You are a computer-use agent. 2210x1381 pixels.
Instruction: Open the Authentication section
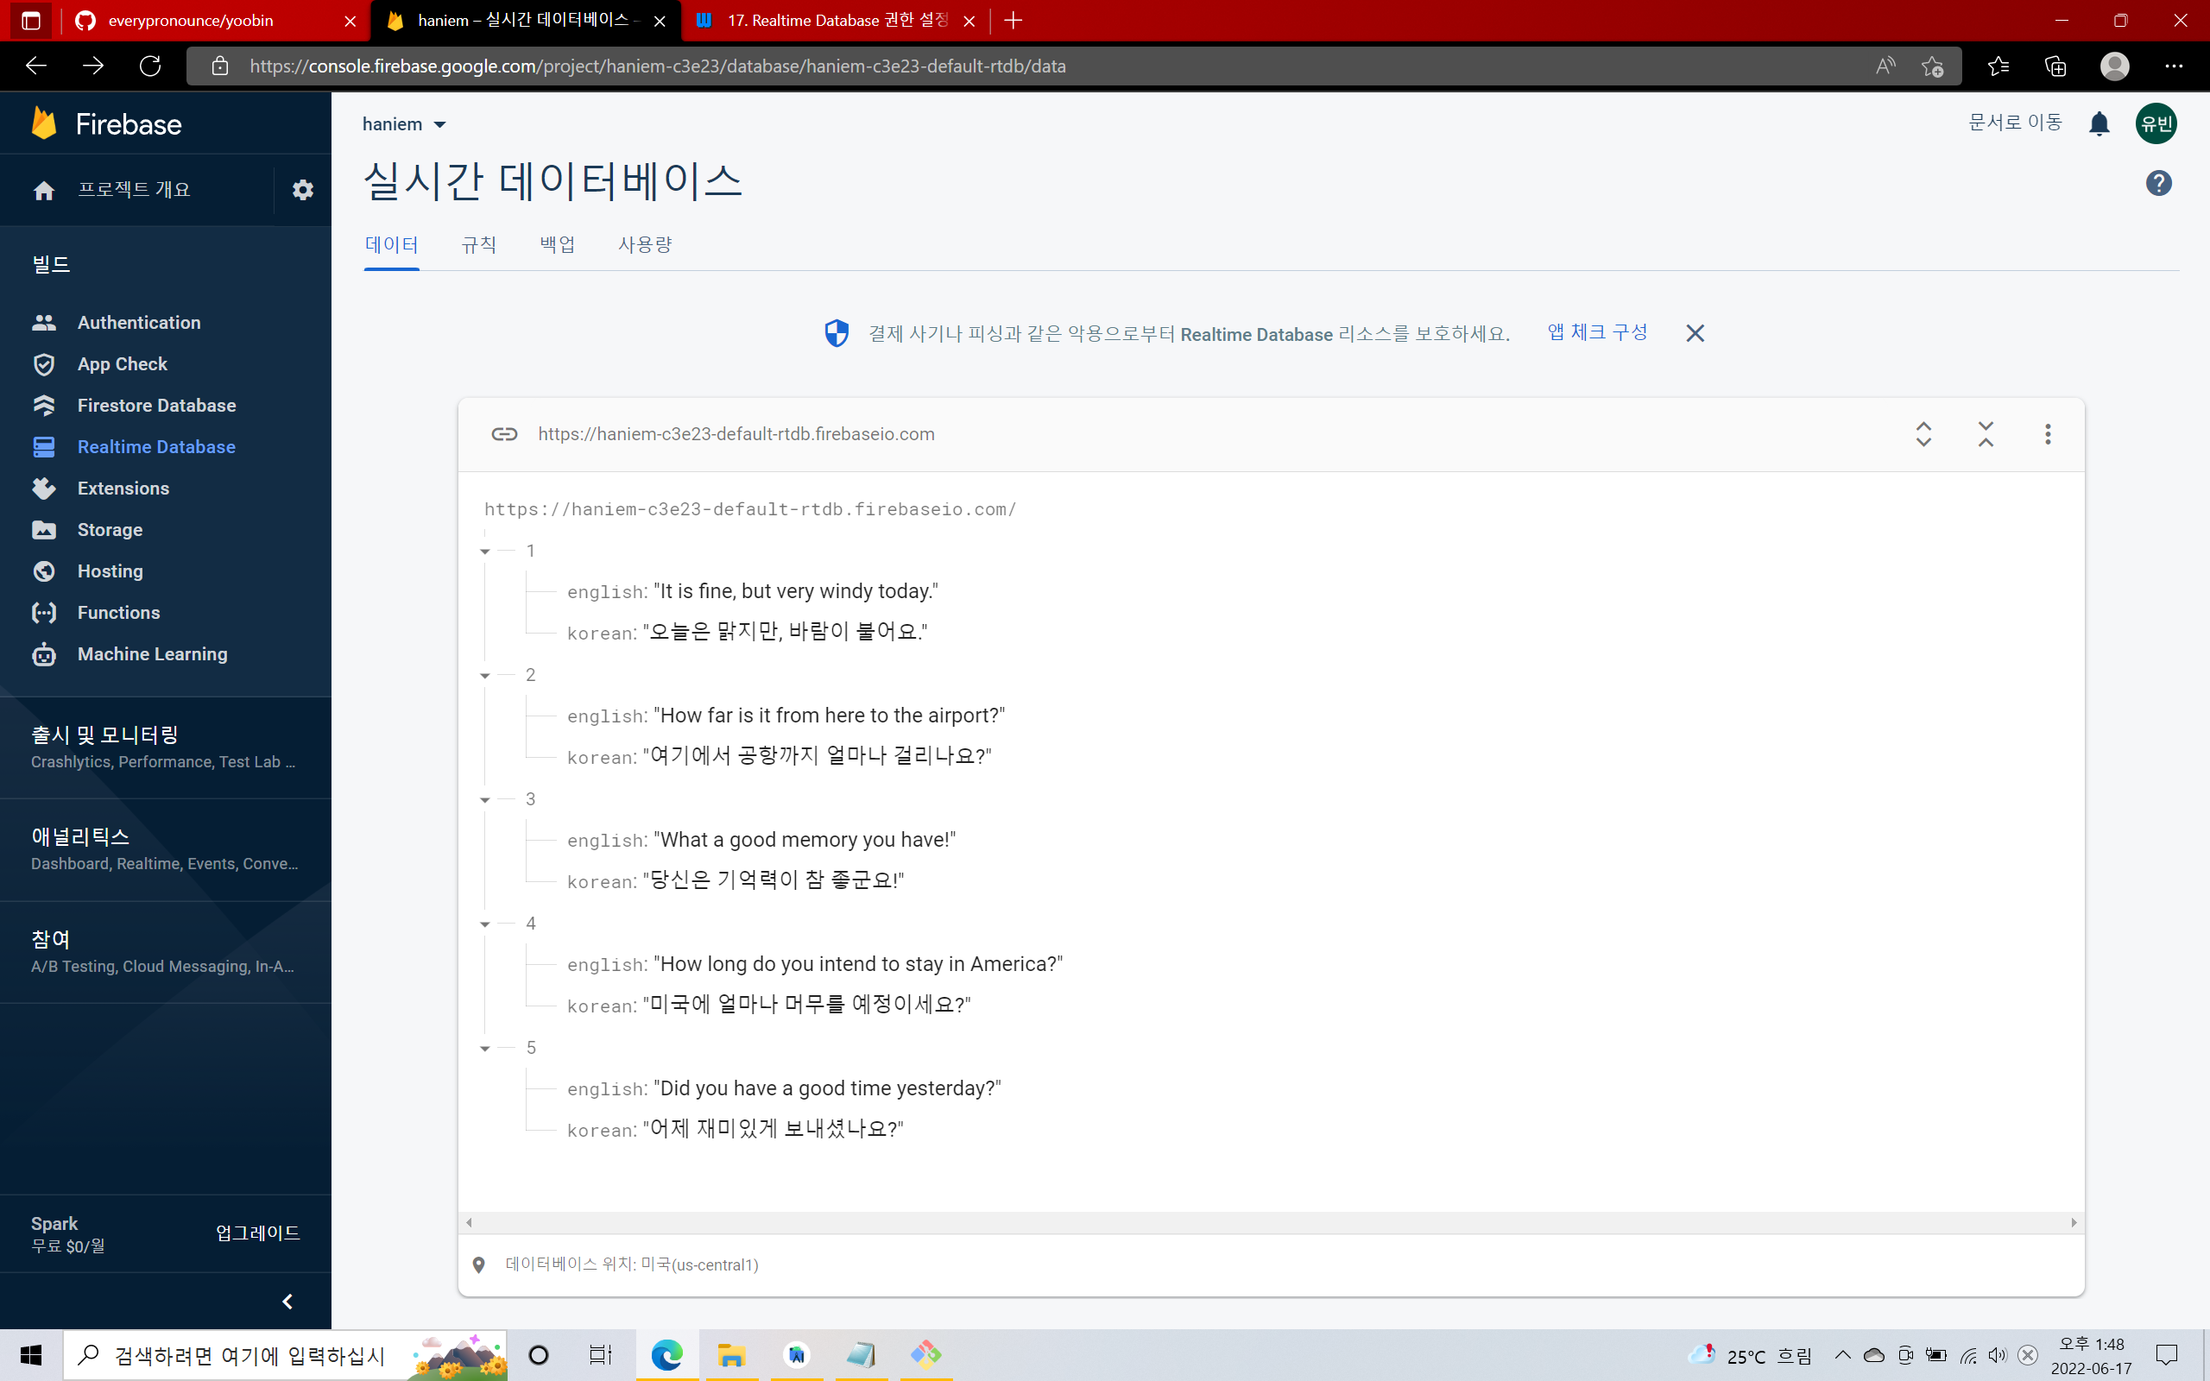(139, 323)
